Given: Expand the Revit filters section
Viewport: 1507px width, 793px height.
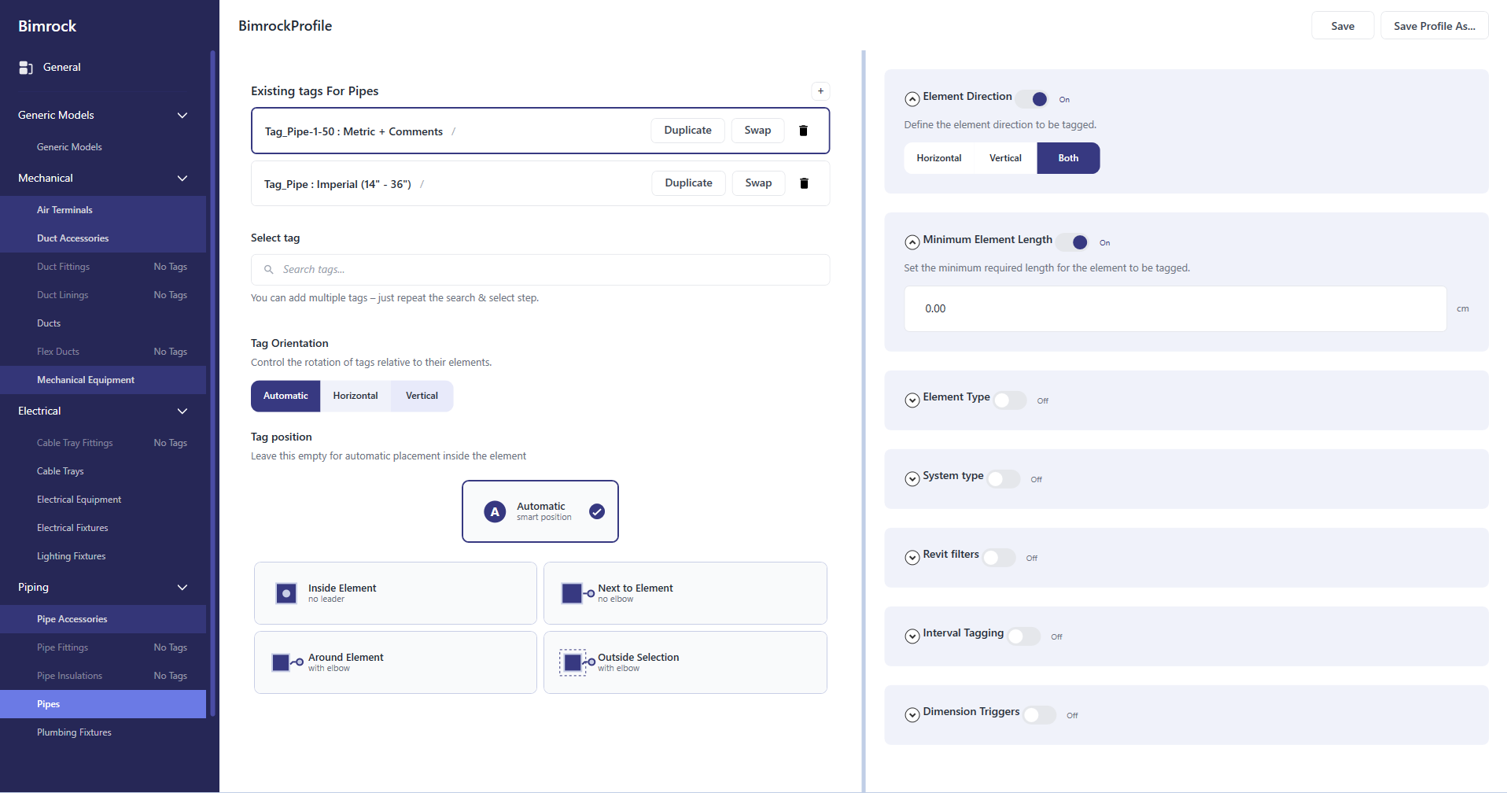Looking at the screenshot, I should pyautogui.click(x=912, y=557).
